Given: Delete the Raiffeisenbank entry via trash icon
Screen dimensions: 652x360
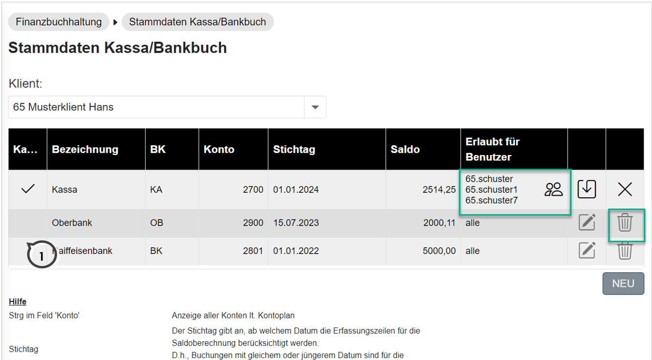Looking at the screenshot, I should point(625,251).
